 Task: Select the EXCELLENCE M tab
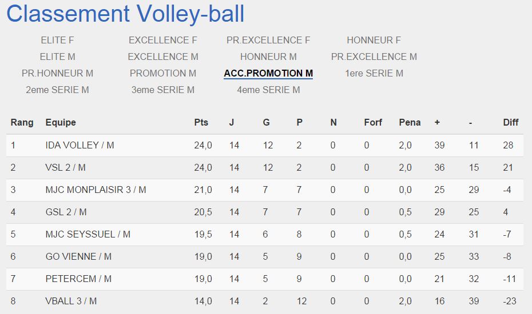pyautogui.click(x=163, y=57)
